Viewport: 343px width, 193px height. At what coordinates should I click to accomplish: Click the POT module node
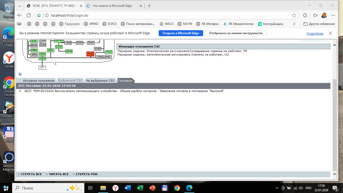(x=109, y=52)
